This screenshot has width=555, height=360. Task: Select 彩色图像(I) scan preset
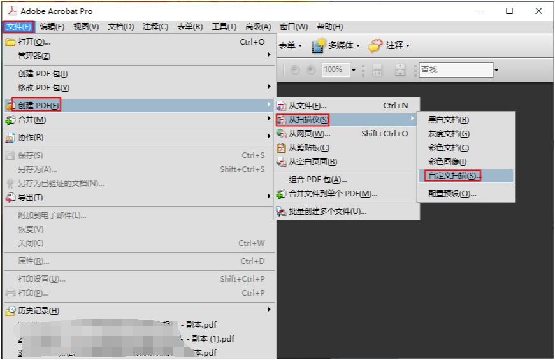click(466, 162)
